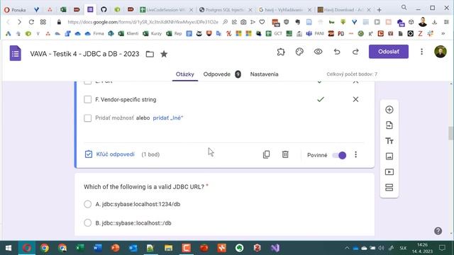Image resolution: width=454 pixels, height=255 pixels.
Task: Star the VAVA Testik 4 form
Action: click(x=164, y=54)
